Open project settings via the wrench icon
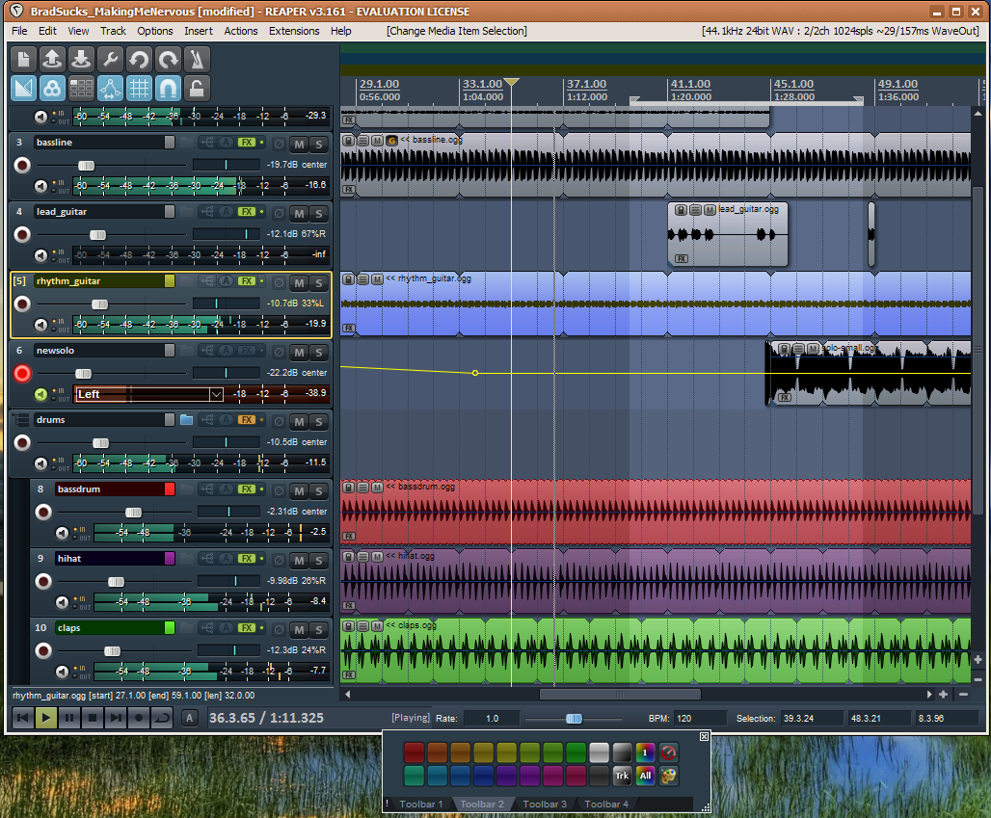The image size is (991, 818). (x=110, y=60)
